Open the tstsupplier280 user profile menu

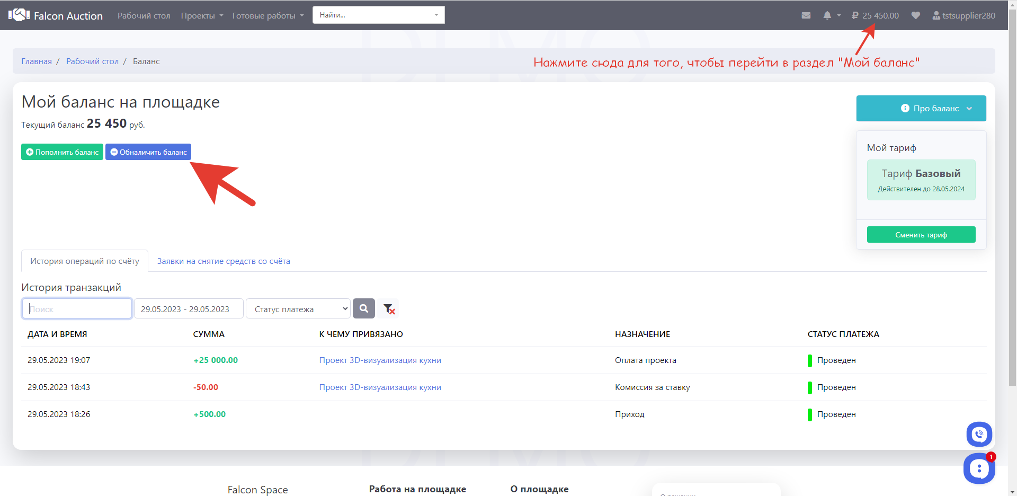click(964, 15)
